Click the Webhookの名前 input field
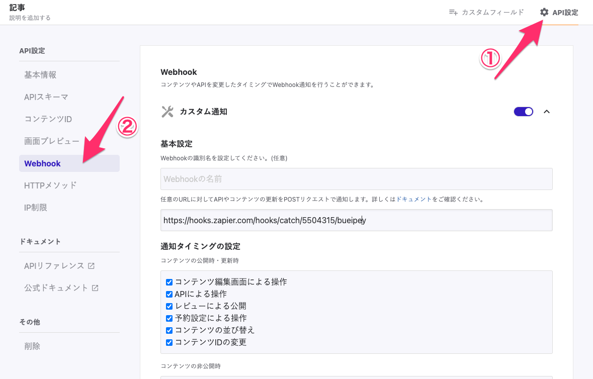The width and height of the screenshot is (593, 379). point(356,179)
